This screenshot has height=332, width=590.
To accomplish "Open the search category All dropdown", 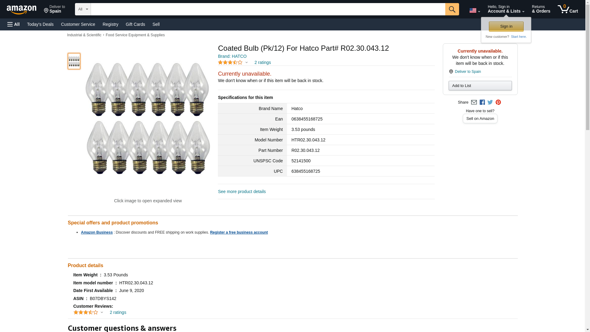I will coord(83,9).
